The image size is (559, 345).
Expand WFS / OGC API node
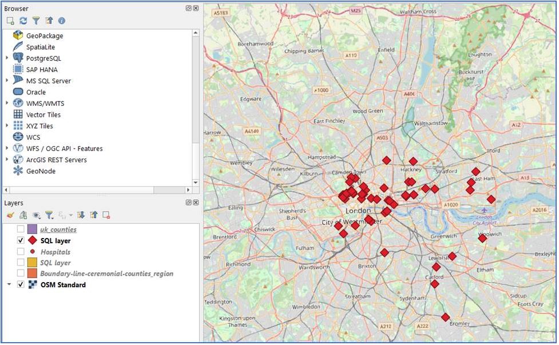point(7,148)
